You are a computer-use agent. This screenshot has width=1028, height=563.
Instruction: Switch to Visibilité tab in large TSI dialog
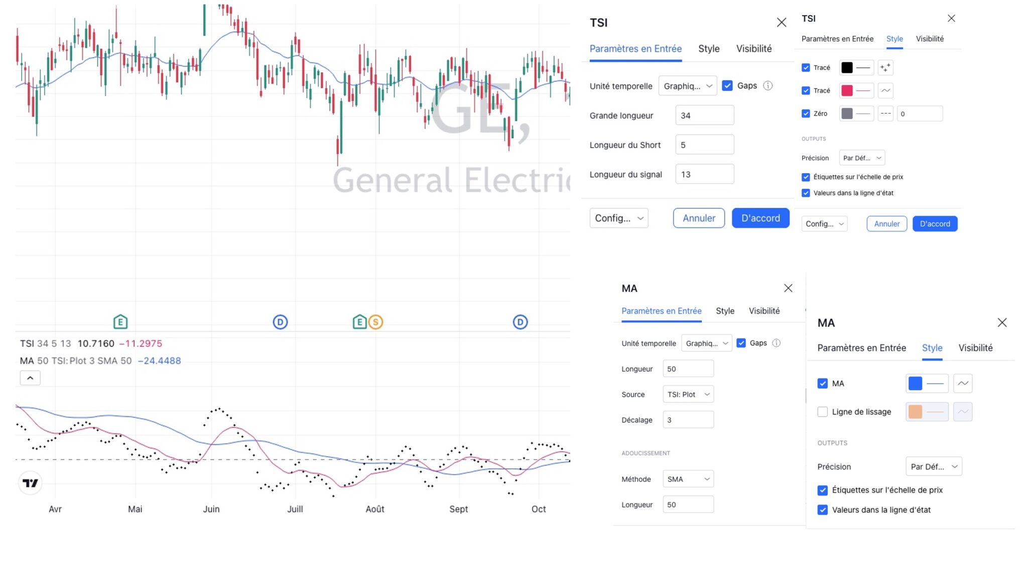(753, 49)
